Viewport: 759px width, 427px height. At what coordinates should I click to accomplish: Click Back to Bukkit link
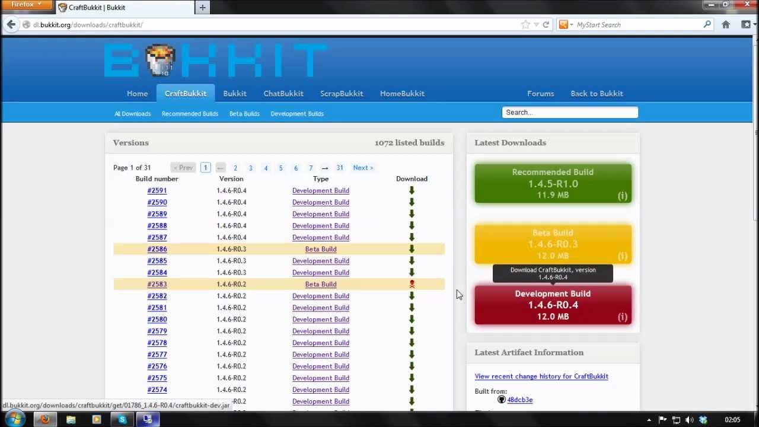[x=597, y=93]
